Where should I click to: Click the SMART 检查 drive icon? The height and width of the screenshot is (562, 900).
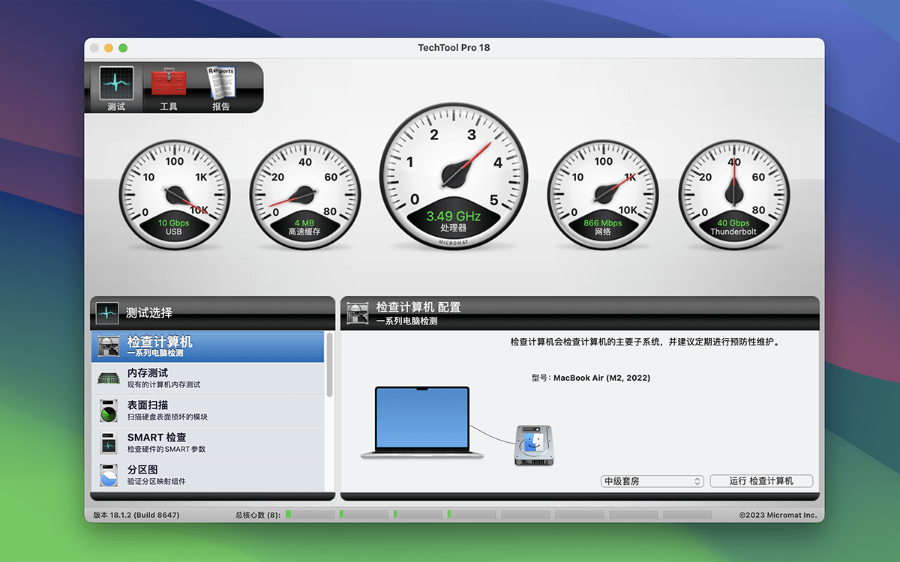[109, 443]
